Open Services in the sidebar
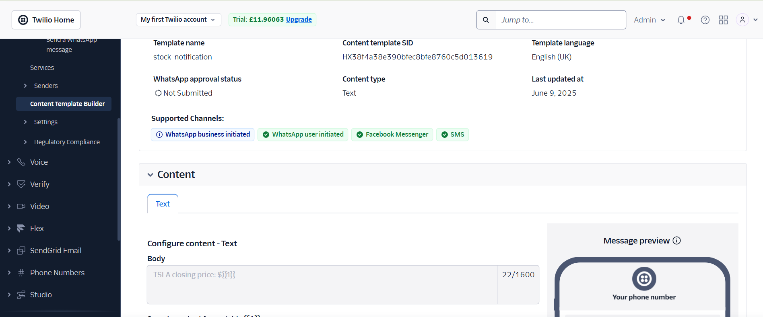The image size is (763, 317). click(42, 67)
